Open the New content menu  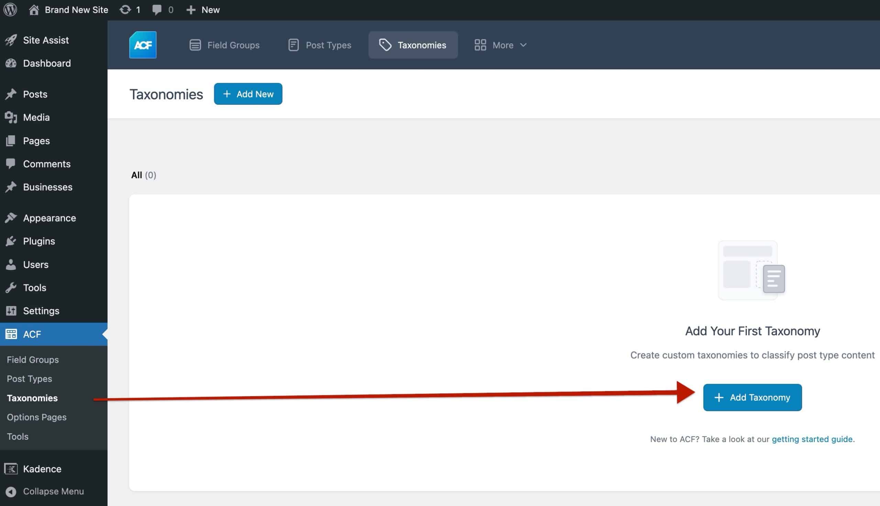203,10
